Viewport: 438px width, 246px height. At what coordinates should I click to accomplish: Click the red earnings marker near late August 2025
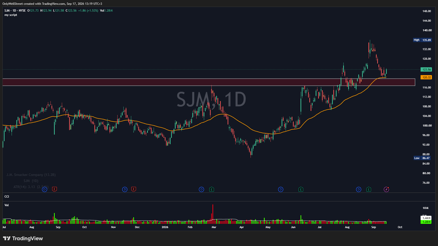point(54,189)
